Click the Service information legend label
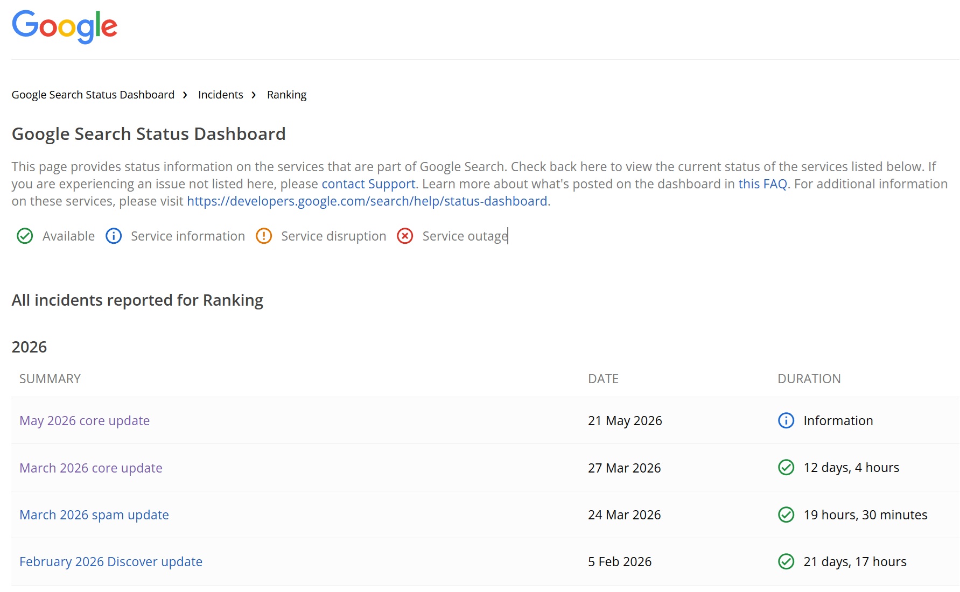Viewport: 960px width, 592px height. [x=188, y=236]
